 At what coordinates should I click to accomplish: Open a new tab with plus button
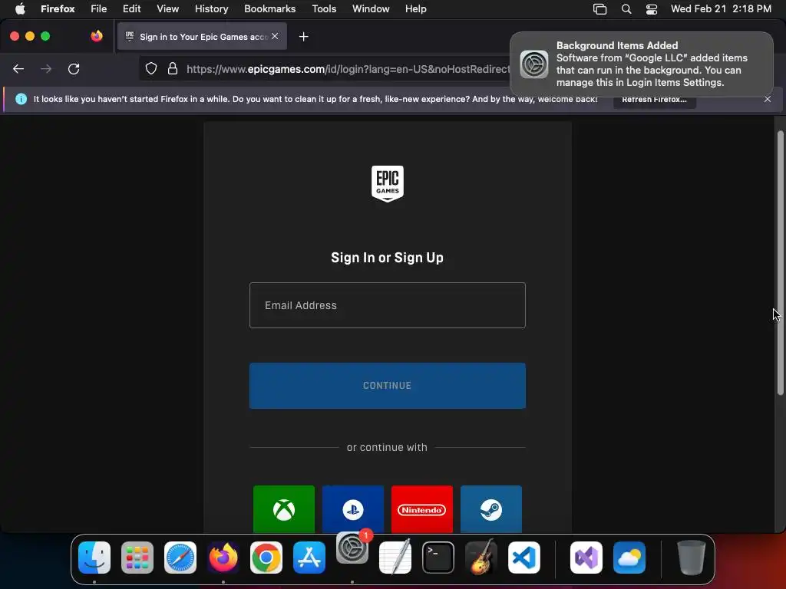coord(303,37)
